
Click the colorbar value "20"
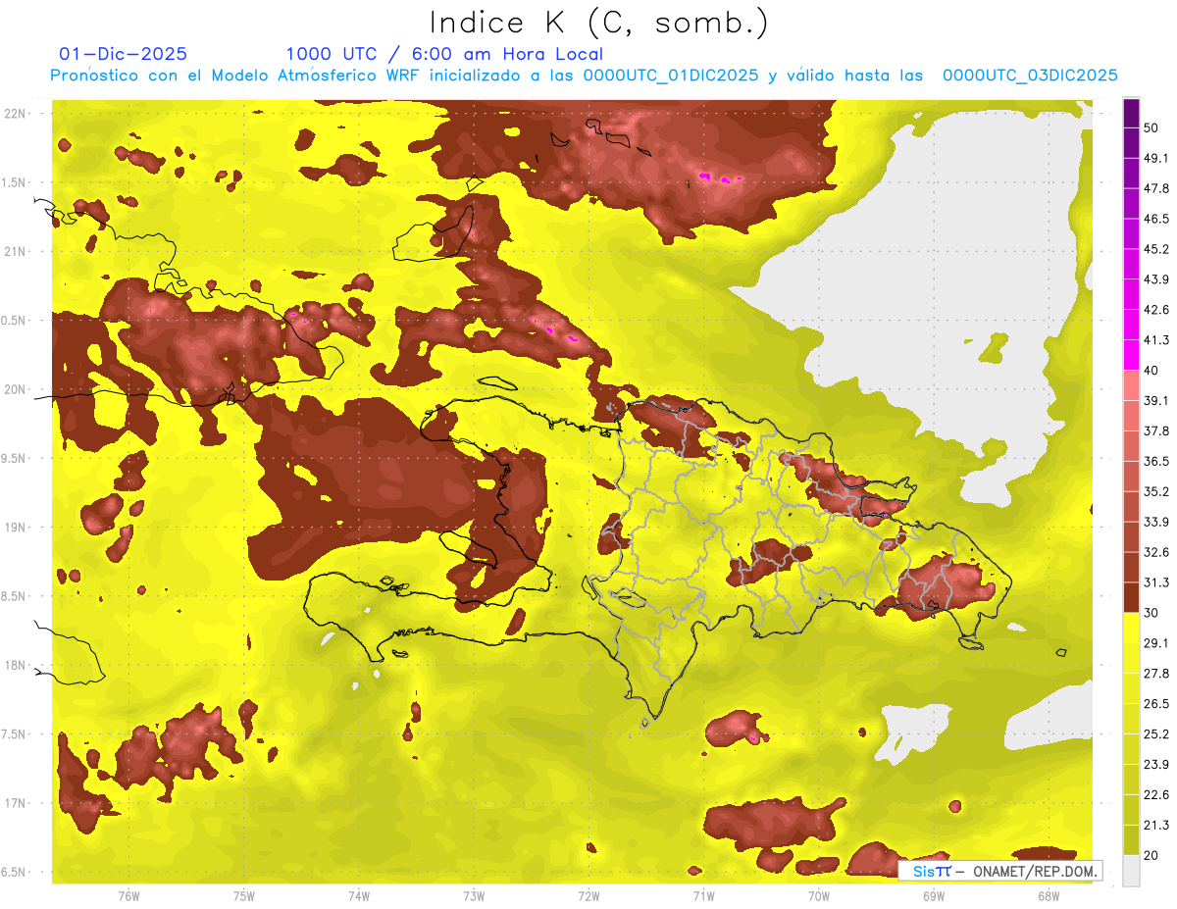click(1152, 855)
